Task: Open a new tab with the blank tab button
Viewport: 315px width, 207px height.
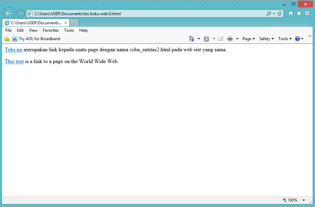Action: [74, 23]
